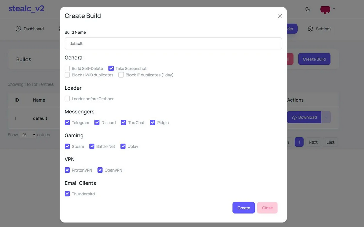Viewport: 364px width, 227px height.
Task: Open the entries-per-page dropdown showing 25
Action: 28,135
